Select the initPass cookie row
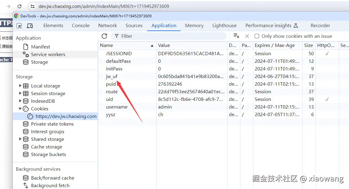349x189 pixels. point(224,69)
